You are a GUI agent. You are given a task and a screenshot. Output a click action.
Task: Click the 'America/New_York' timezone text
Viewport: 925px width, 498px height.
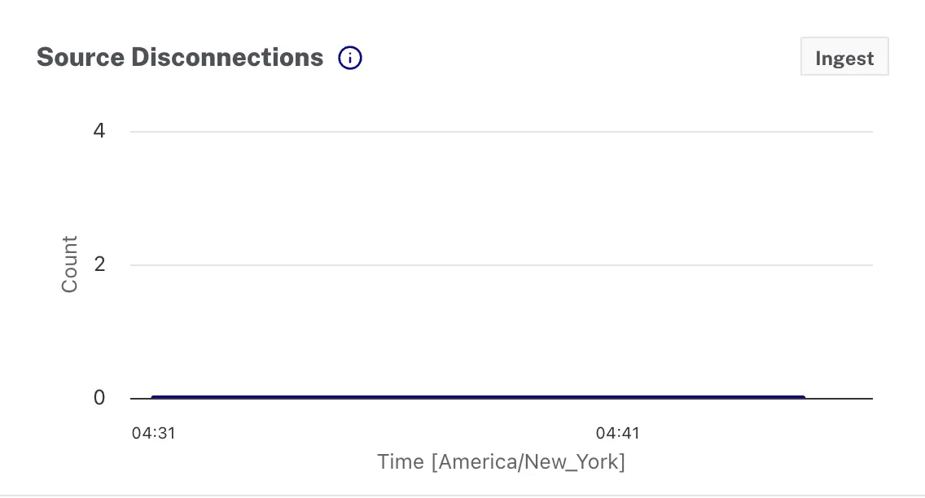point(528,462)
